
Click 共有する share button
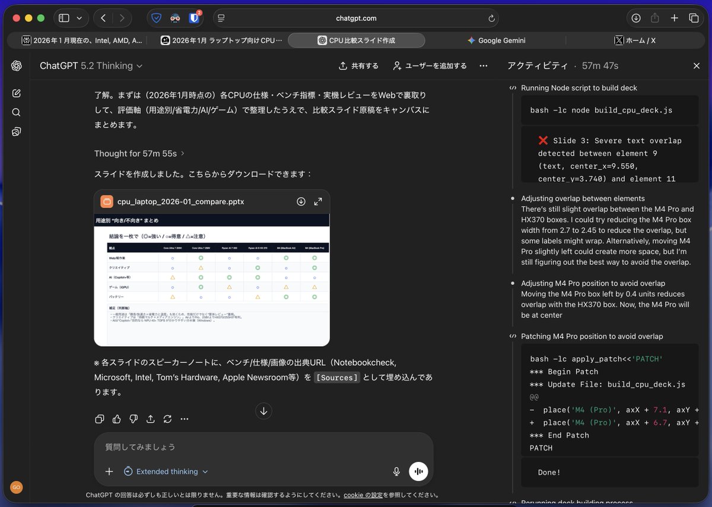tap(358, 66)
